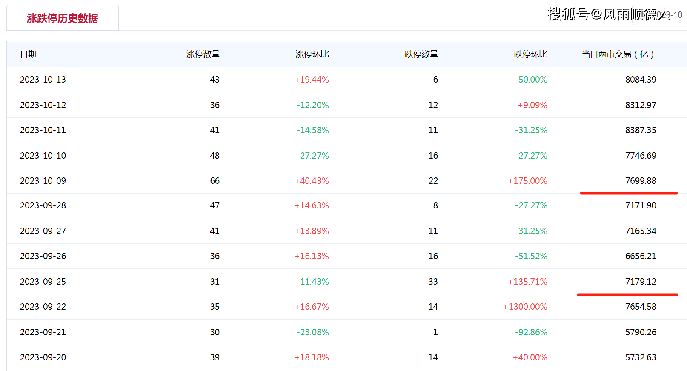Click the 2023-09-28 date cell
This screenshot has height=371, width=687.
43,205
